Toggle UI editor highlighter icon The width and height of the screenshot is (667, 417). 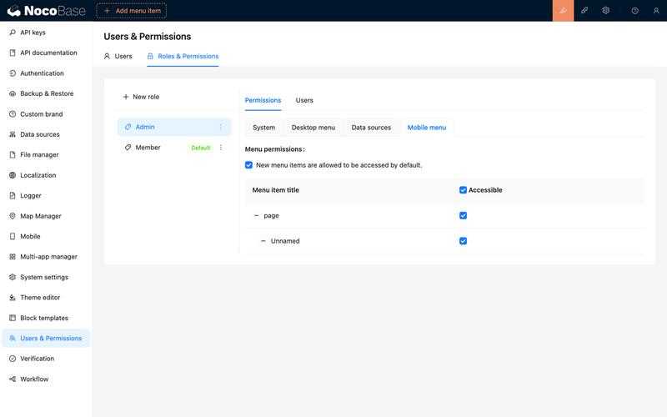(563, 11)
